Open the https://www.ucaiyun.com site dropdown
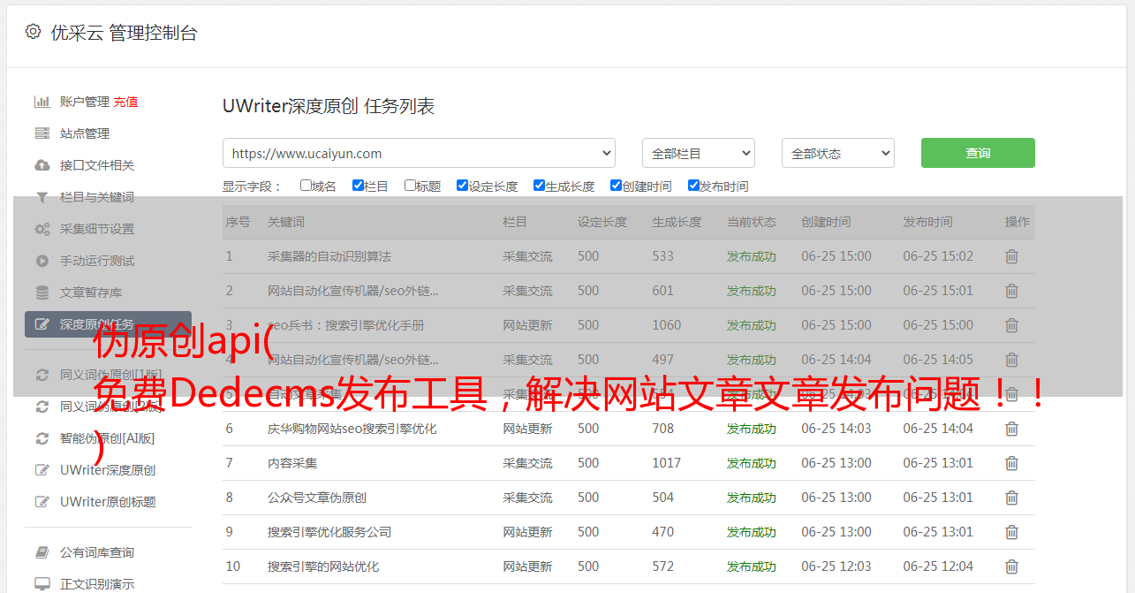Screen dimensions: 1135x593 coord(419,153)
